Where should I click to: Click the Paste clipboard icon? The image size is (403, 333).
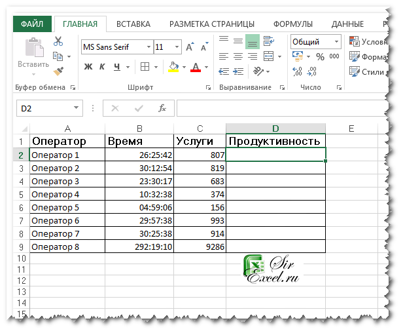[33, 51]
